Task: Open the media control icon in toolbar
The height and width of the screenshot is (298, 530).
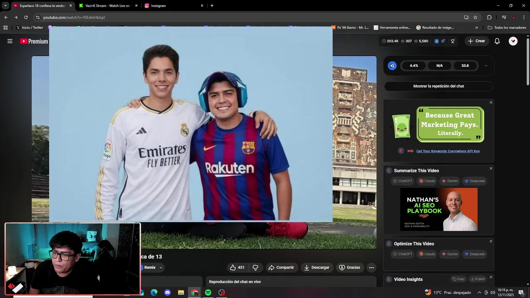Action: [x=504, y=17]
